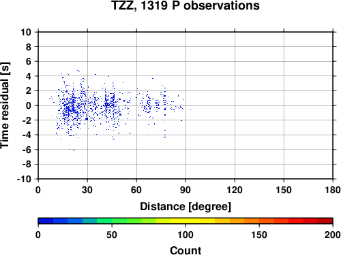The width and height of the screenshot is (341, 255).
Task: Click the 'Distance [degree]' x-axis label
Action: [x=186, y=207]
